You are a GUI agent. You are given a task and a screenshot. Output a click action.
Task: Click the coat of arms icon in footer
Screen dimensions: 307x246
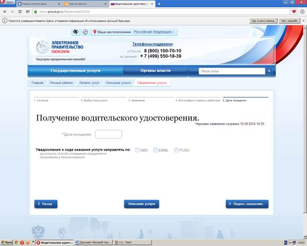(x=38, y=232)
